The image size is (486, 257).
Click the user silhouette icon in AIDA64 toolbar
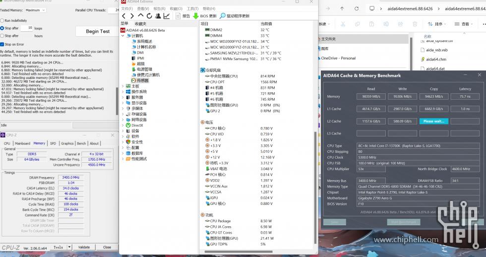(158, 16)
